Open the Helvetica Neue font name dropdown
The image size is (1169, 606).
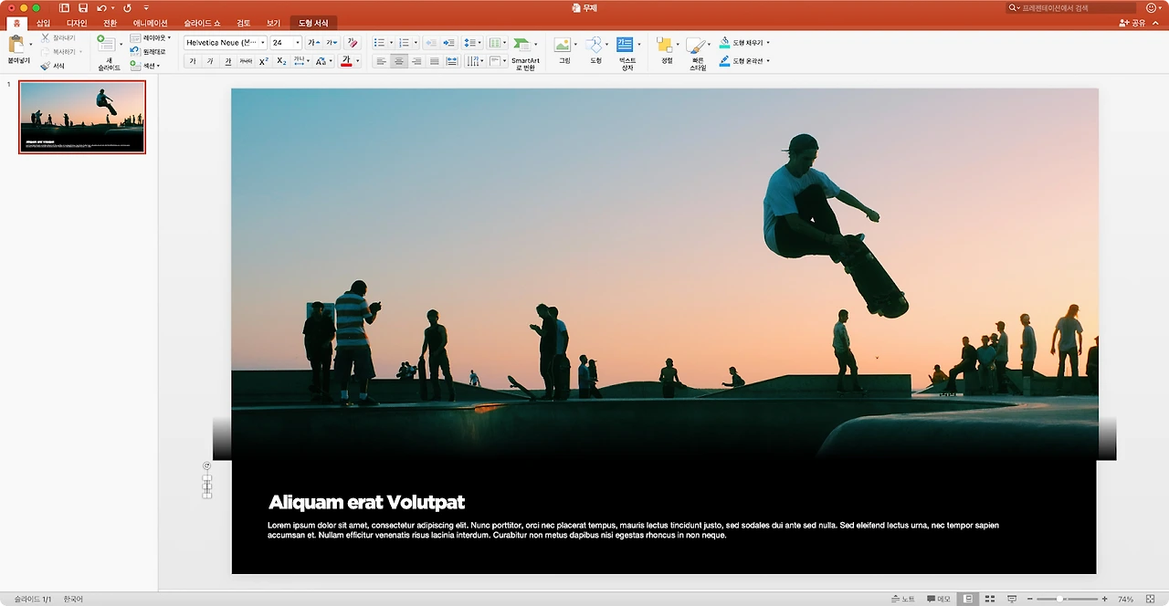click(263, 43)
